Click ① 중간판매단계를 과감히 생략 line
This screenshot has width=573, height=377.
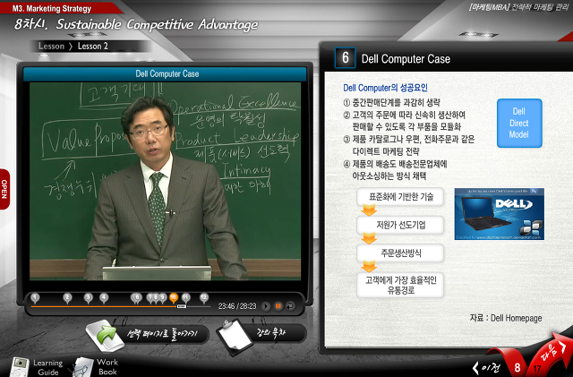pyautogui.click(x=391, y=102)
